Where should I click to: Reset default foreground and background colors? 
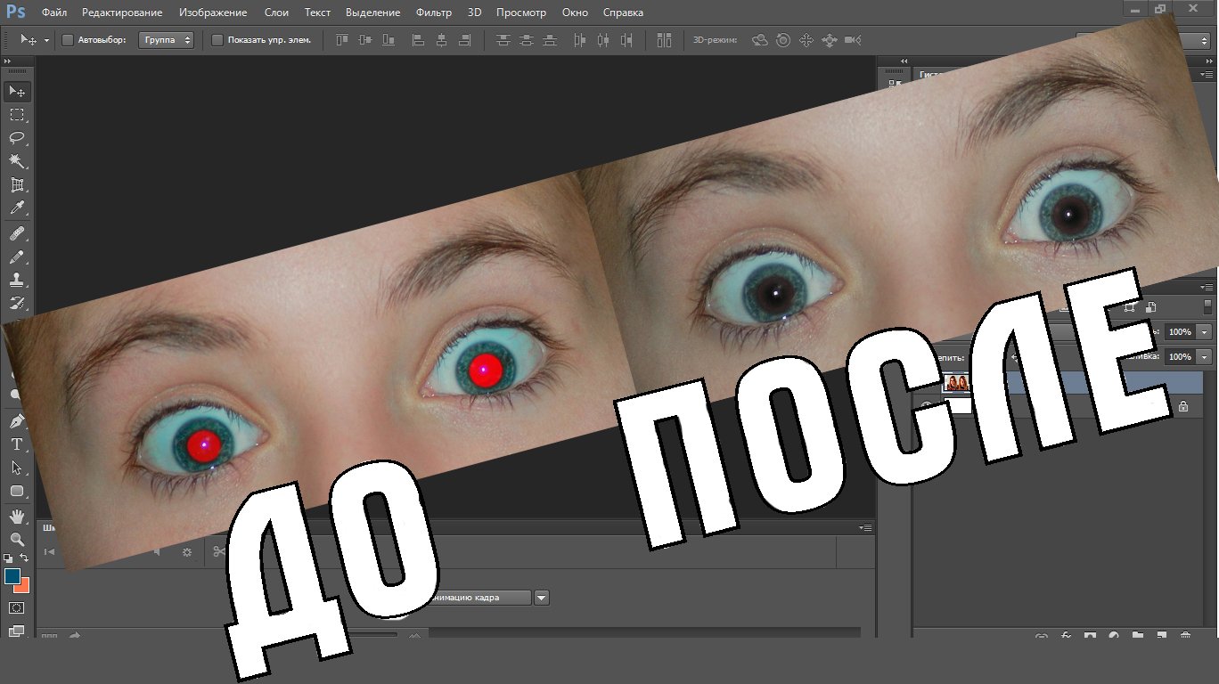(x=8, y=558)
